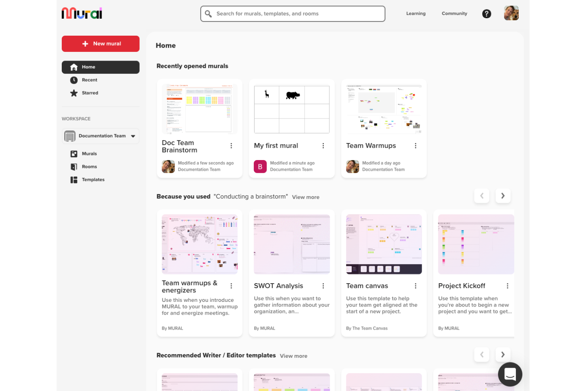Open the Community link
586x391 pixels.
point(454,13)
